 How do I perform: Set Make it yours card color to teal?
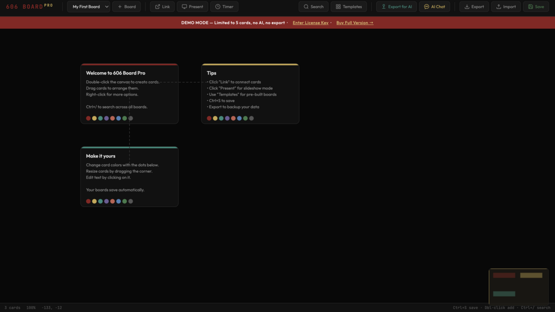(x=100, y=201)
